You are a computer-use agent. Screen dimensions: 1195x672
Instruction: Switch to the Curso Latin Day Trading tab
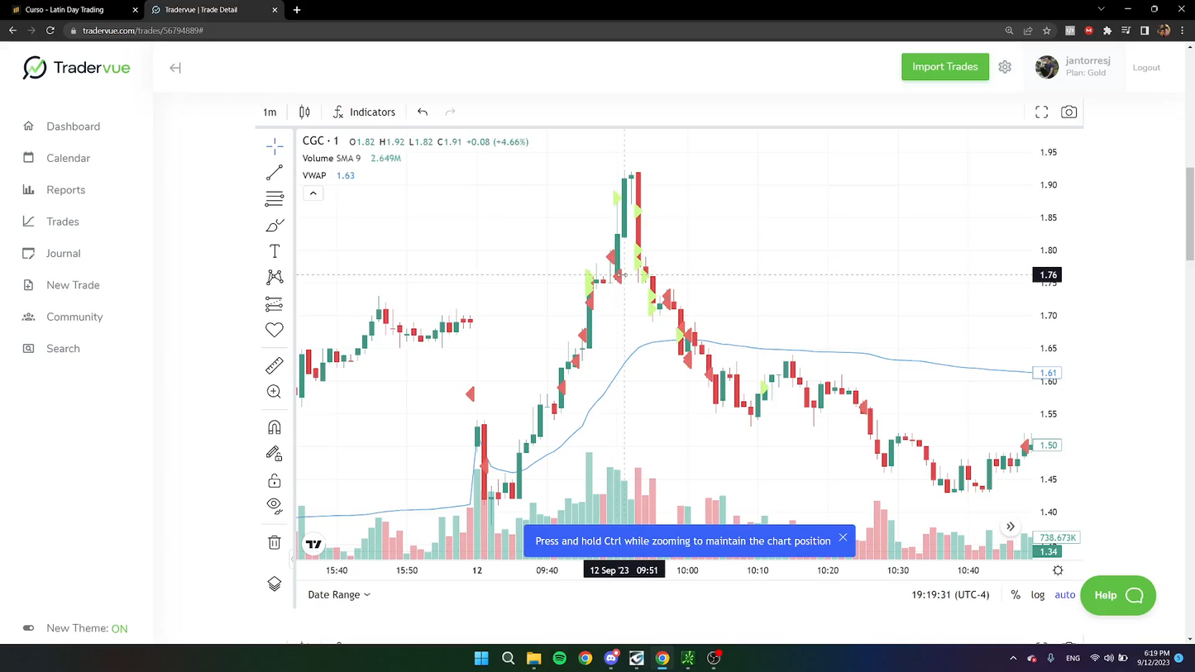[65, 9]
